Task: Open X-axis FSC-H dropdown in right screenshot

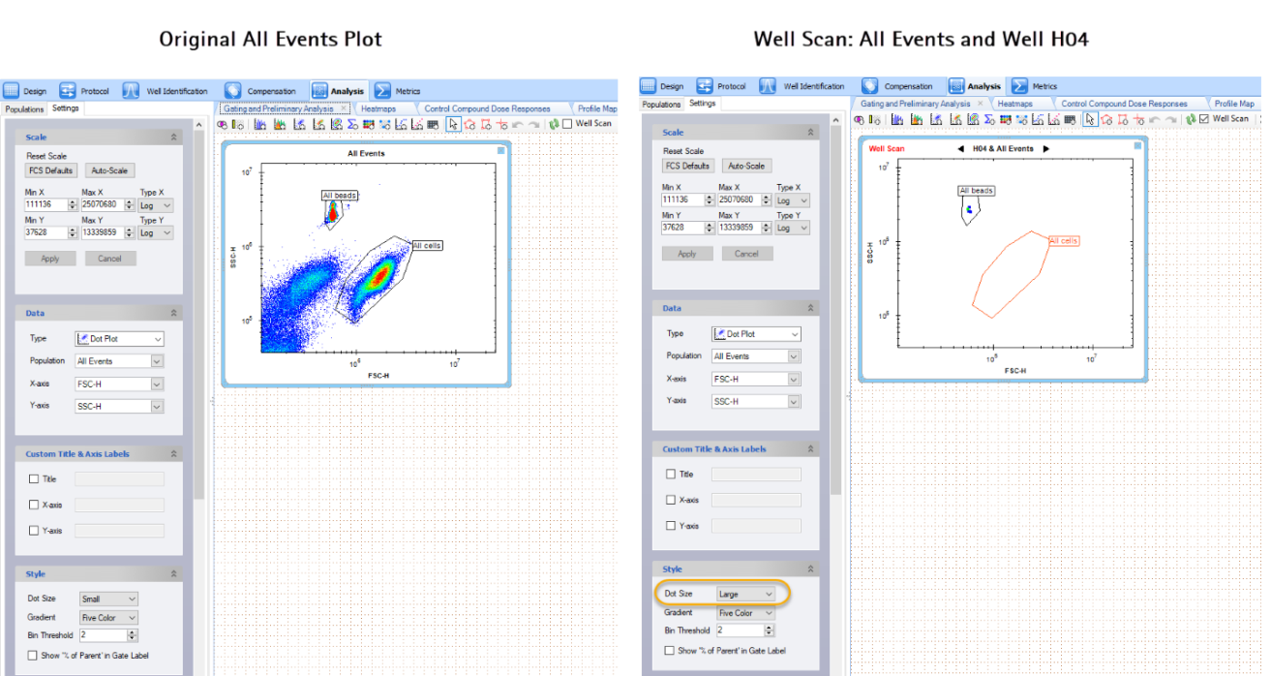Action: point(757,379)
